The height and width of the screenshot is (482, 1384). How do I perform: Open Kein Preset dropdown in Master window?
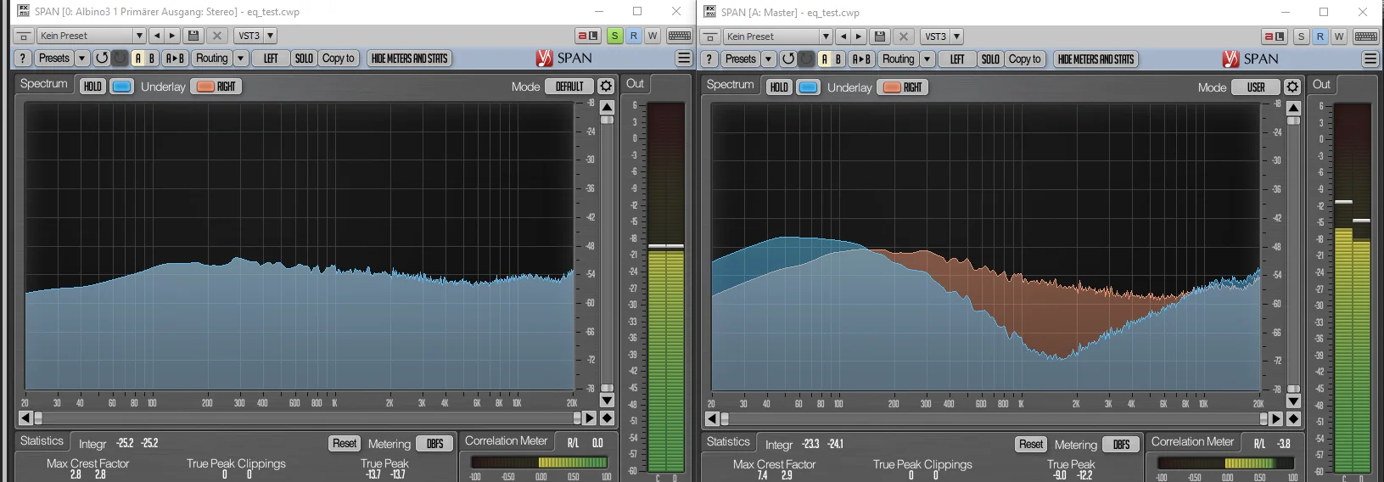(x=778, y=36)
